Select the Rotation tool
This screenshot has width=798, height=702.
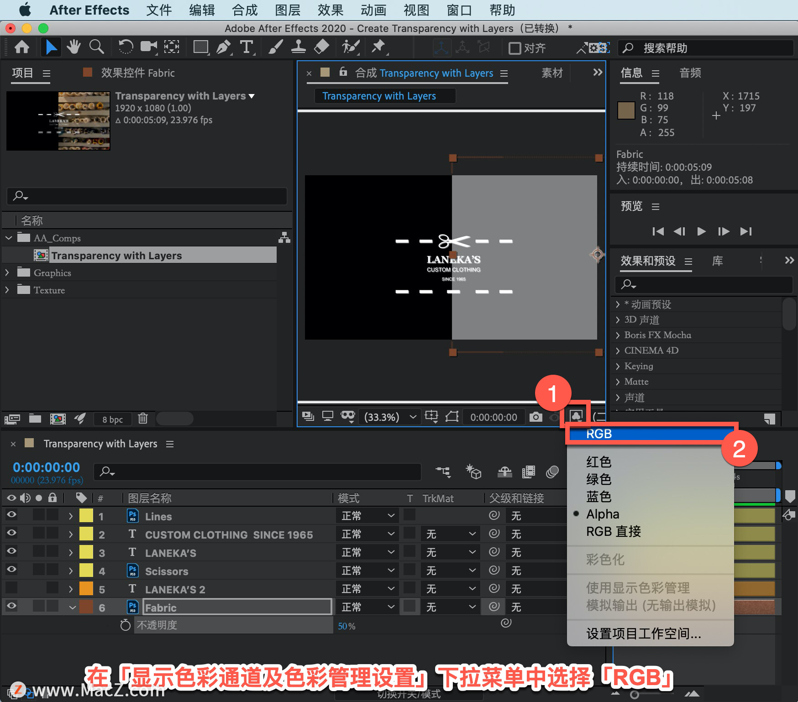click(x=126, y=47)
